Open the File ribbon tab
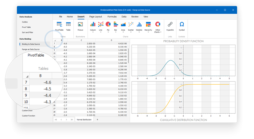Screen dimensions: 254x139 coord(61,17)
